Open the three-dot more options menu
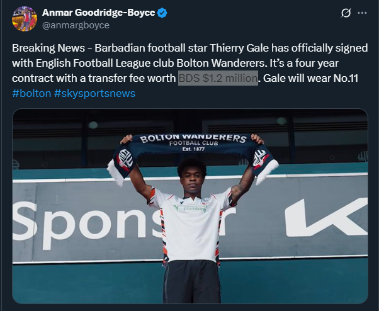This screenshot has height=311, width=379. (362, 13)
